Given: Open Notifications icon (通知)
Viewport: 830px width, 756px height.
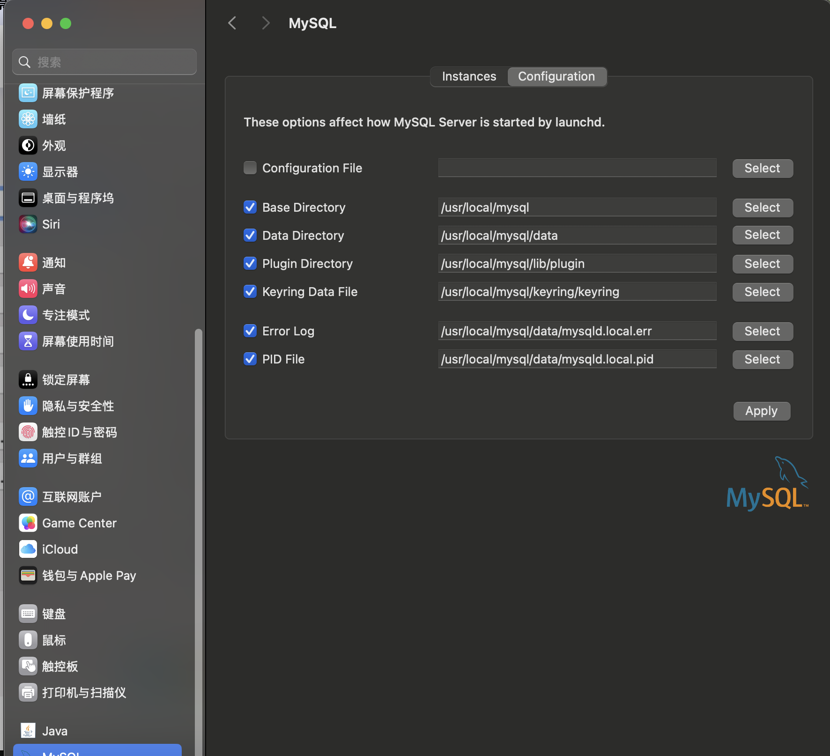Looking at the screenshot, I should [x=28, y=263].
